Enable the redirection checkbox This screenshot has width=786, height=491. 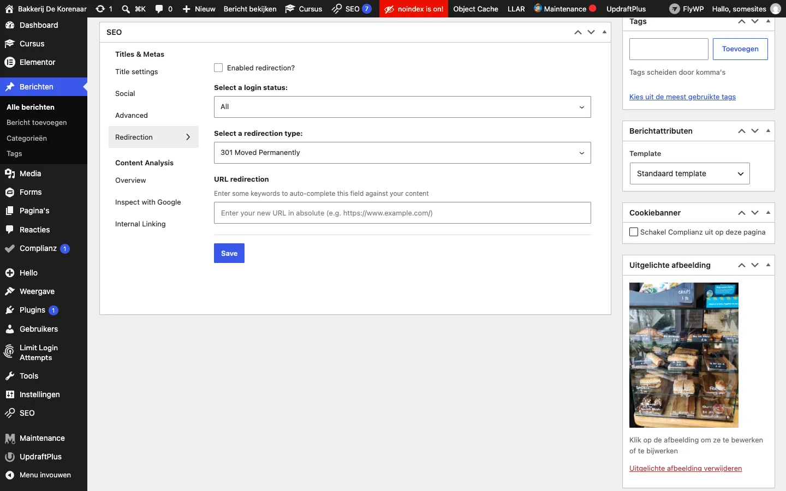pos(218,68)
